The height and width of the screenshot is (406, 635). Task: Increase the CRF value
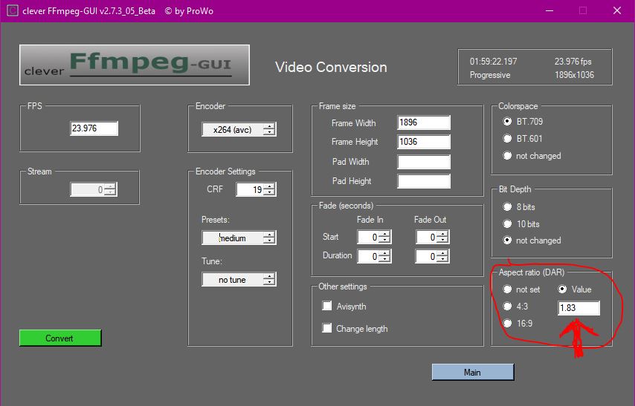click(x=269, y=186)
